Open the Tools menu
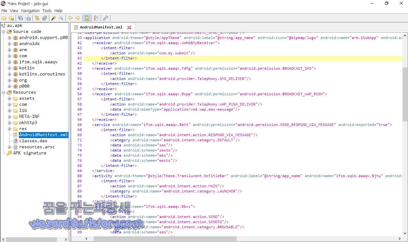Screen dimensions: 408x242 47,11
